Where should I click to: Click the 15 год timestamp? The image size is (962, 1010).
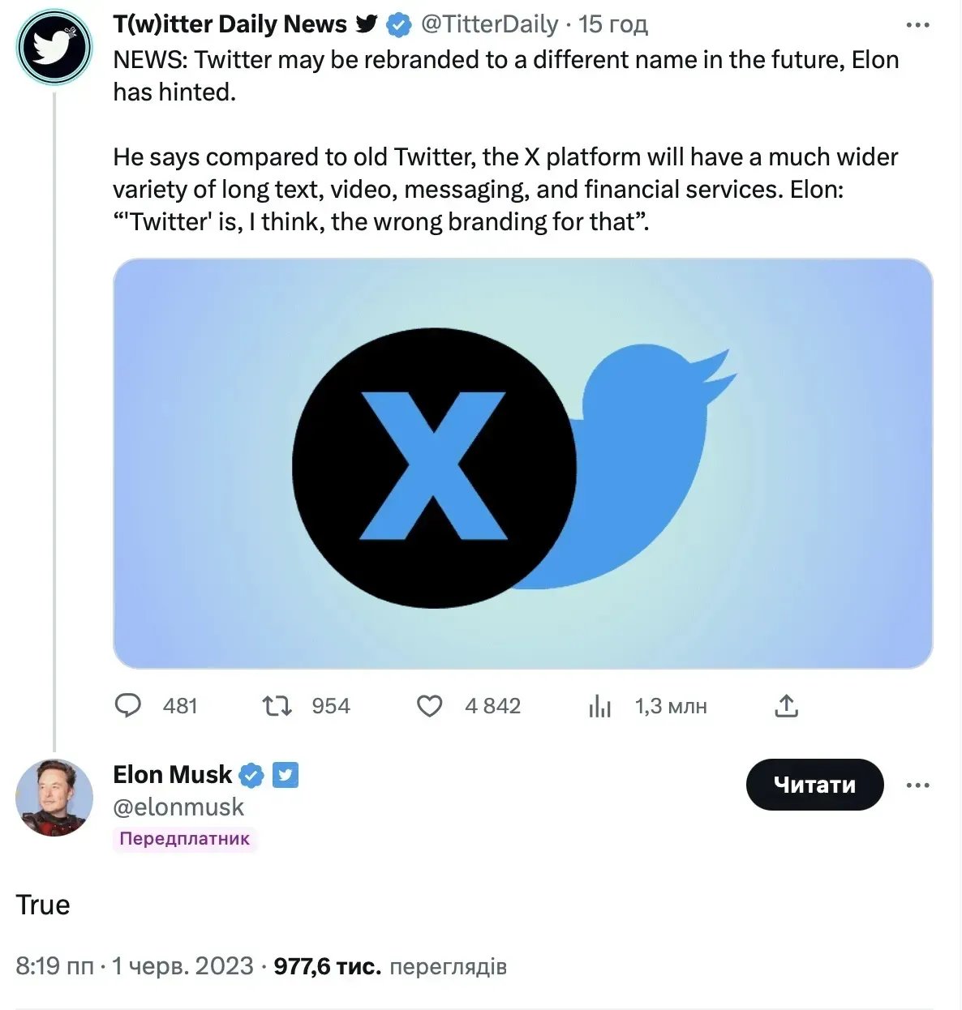(x=612, y=25)
